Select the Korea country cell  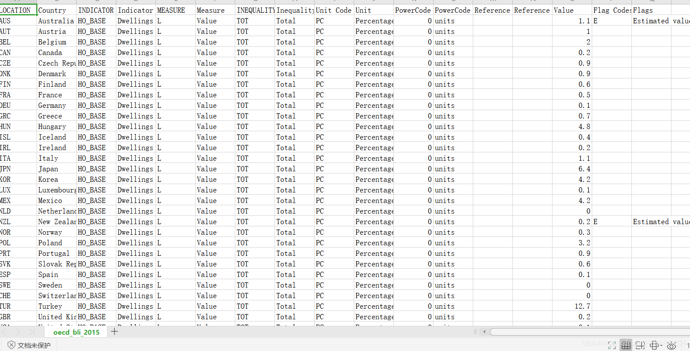[x=56, y=179]
